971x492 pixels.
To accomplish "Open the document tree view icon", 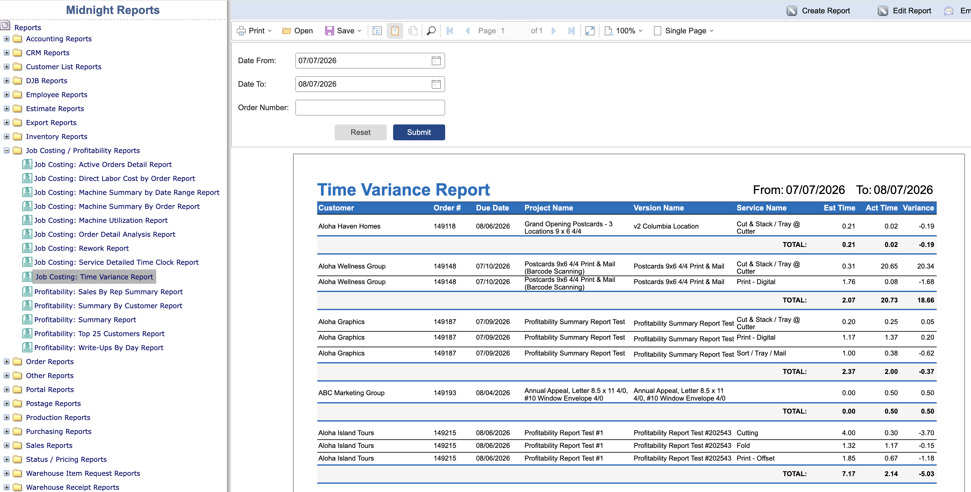I will (377, 31).
